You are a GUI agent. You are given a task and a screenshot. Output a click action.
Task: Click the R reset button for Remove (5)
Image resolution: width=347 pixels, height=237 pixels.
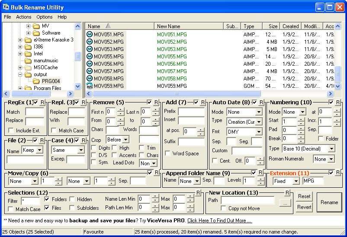point(156,102)
